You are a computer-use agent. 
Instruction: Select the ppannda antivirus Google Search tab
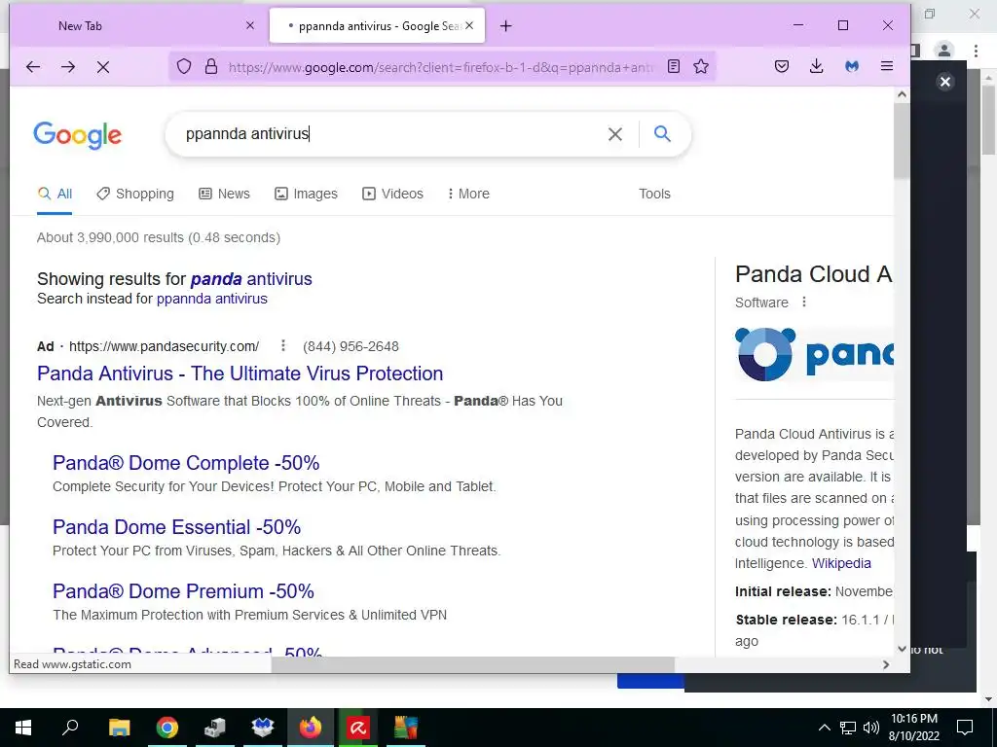379,26
